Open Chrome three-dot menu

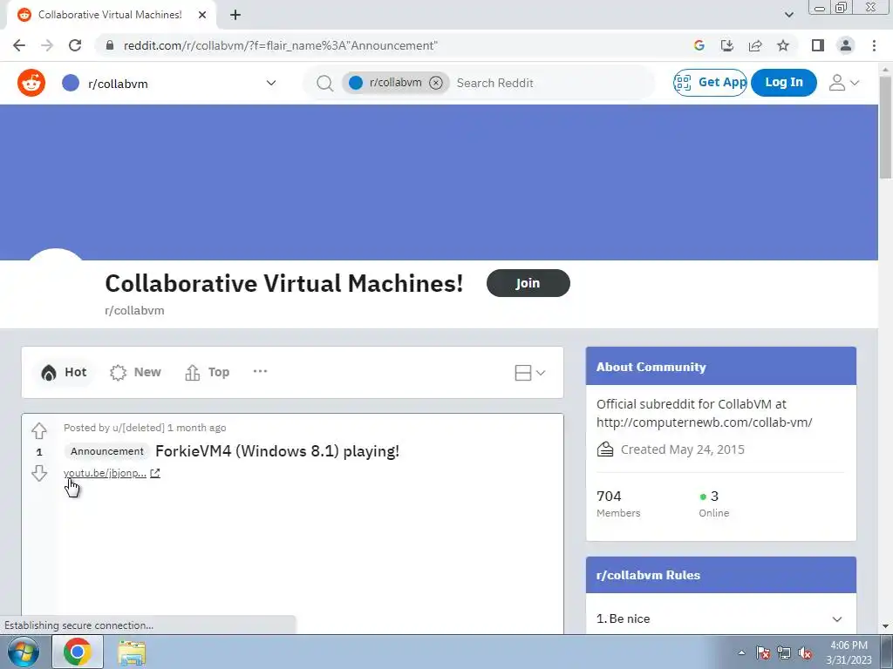click(874, 45)
